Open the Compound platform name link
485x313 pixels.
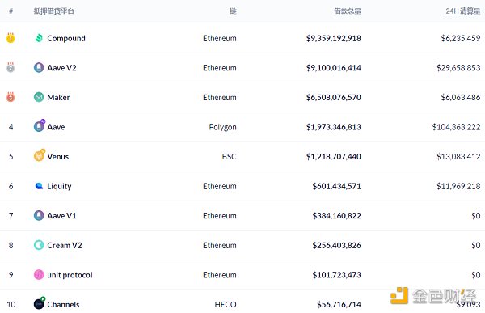tap(66, 38)
